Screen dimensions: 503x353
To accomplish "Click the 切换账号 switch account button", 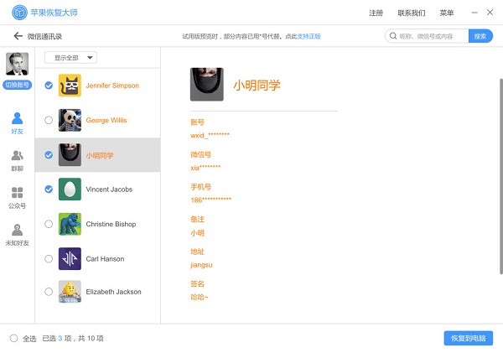I will coord(18,85).
